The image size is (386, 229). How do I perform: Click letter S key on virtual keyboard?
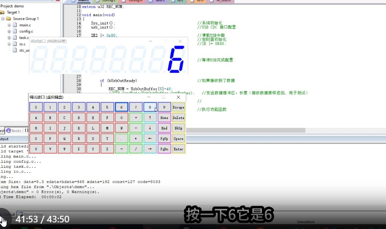pos(93,138)
